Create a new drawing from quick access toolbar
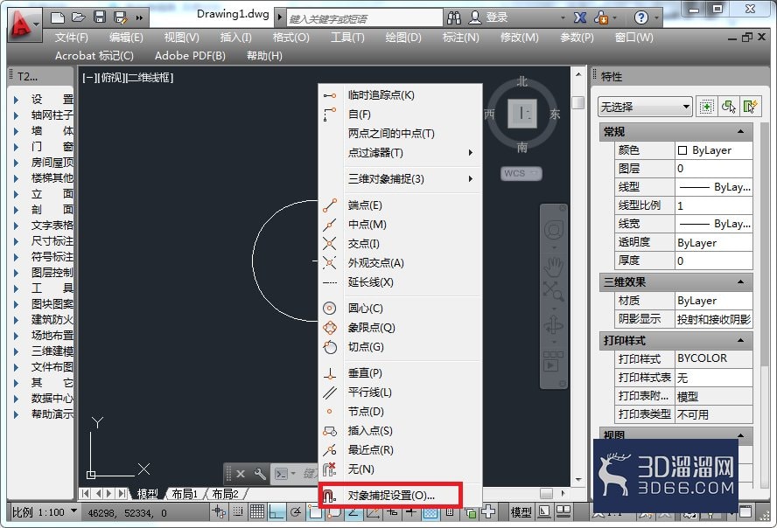Screen dimensions: 777x528 point(58,17)
